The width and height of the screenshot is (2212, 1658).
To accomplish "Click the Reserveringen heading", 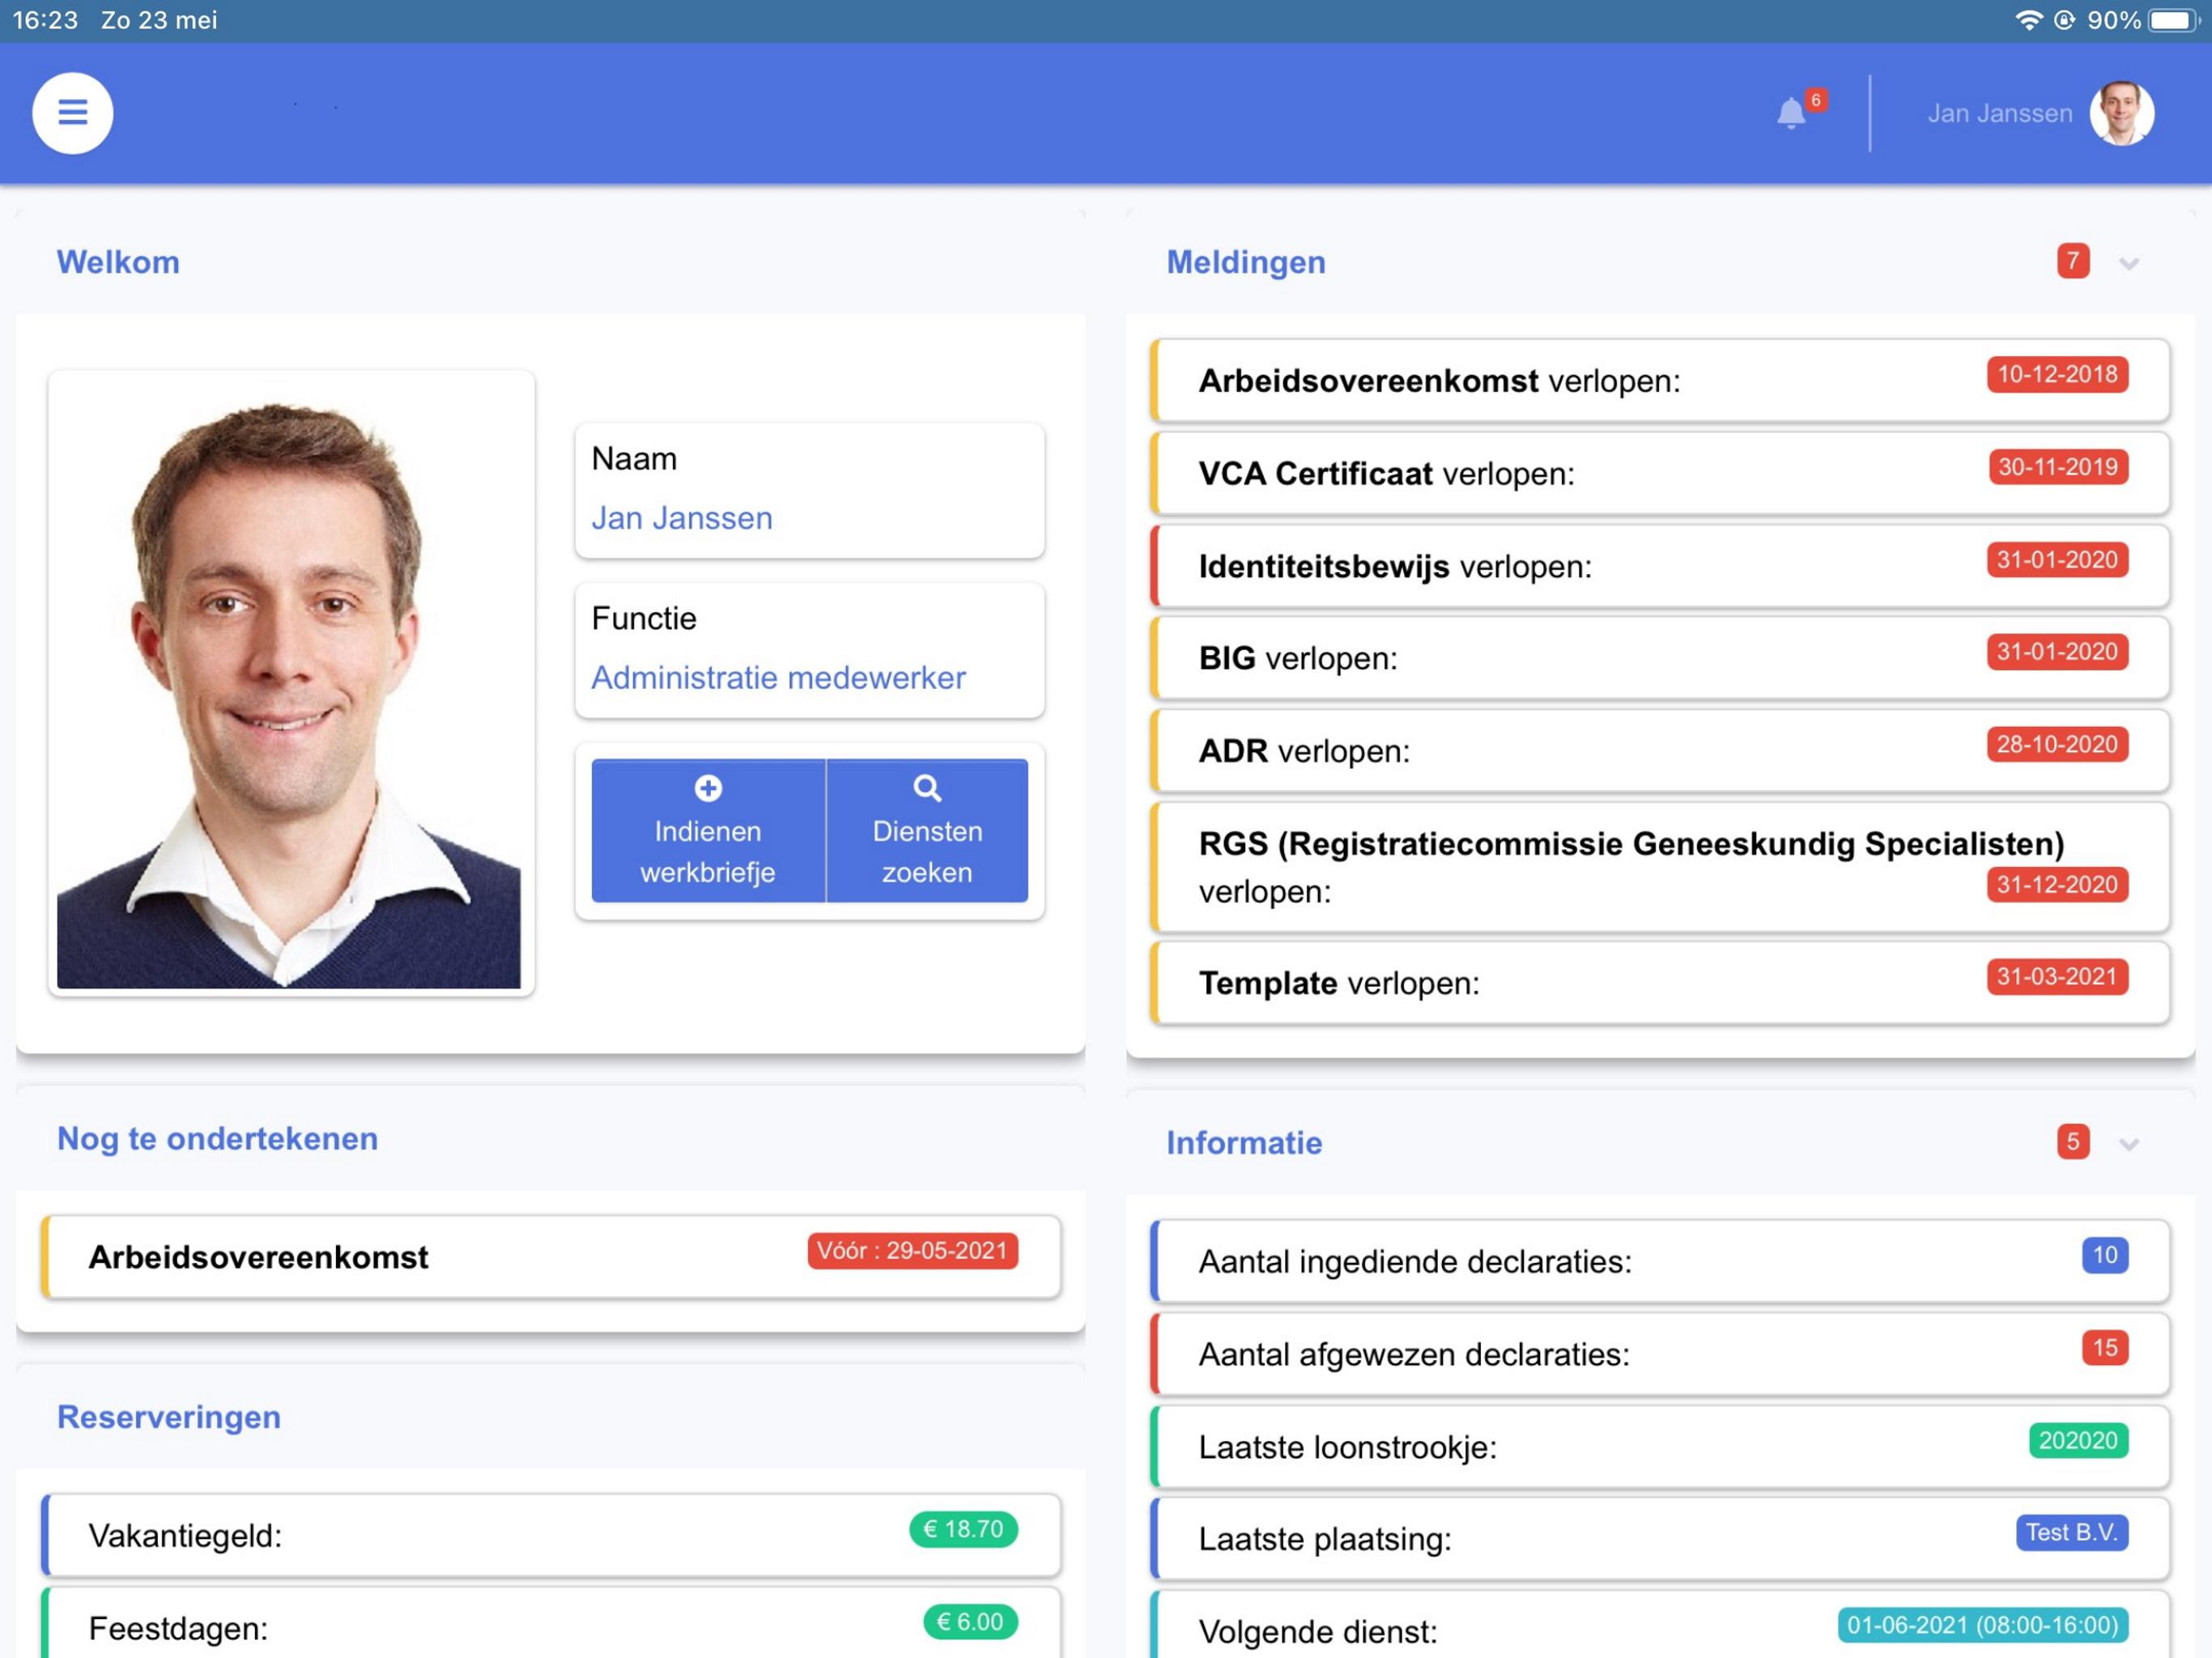I will pyautogui.click(x=169, y=1417).
